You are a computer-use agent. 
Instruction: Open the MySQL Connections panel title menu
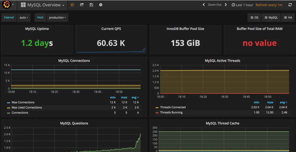pyautogui.click(x=74, y=61)
